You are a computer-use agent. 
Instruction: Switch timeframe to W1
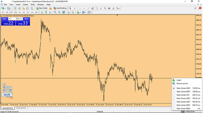[32, 12]
